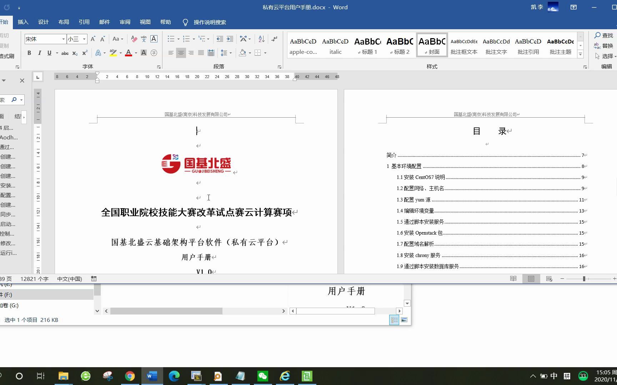Open font size dropdown 小三

(x=84, y=39)
